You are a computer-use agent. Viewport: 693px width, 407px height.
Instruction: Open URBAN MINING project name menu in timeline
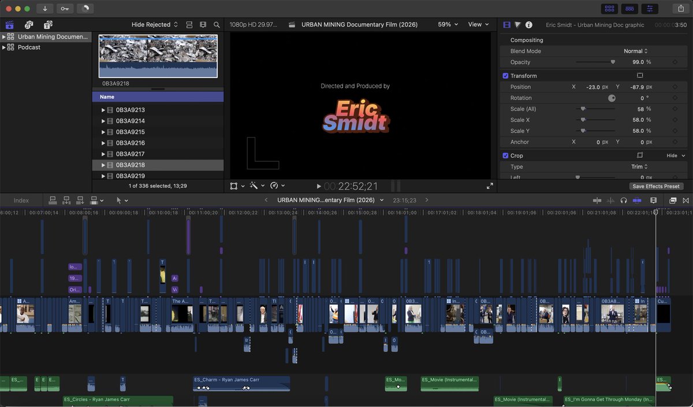pos(330,200)
